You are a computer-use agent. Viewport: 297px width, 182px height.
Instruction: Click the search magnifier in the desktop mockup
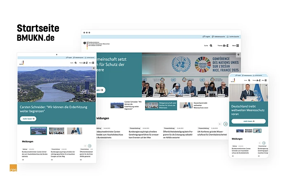pos(211,46)
